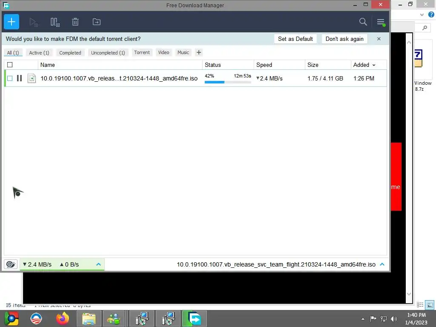Expand the download details chevron at the bottom right

[382, 264]
